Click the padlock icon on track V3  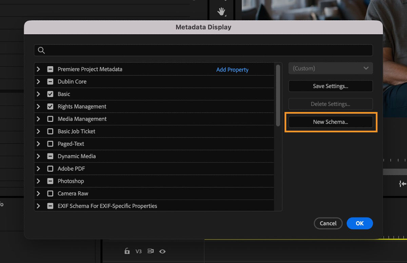pos(127,251)
